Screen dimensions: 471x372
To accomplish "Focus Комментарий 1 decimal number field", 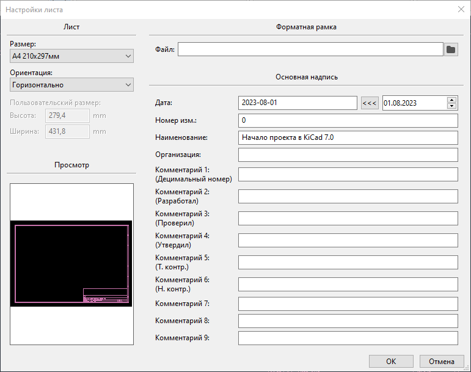I will 348,174.
